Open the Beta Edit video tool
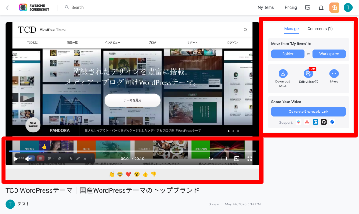Image resolution: width=359 pixels, height=214 pixels. tap(308, 74)
